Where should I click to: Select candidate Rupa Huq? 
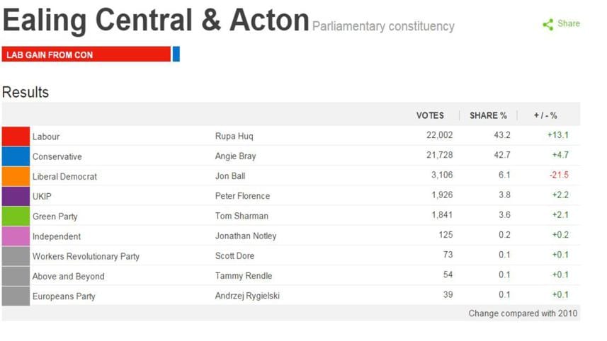tap(234, 136)
